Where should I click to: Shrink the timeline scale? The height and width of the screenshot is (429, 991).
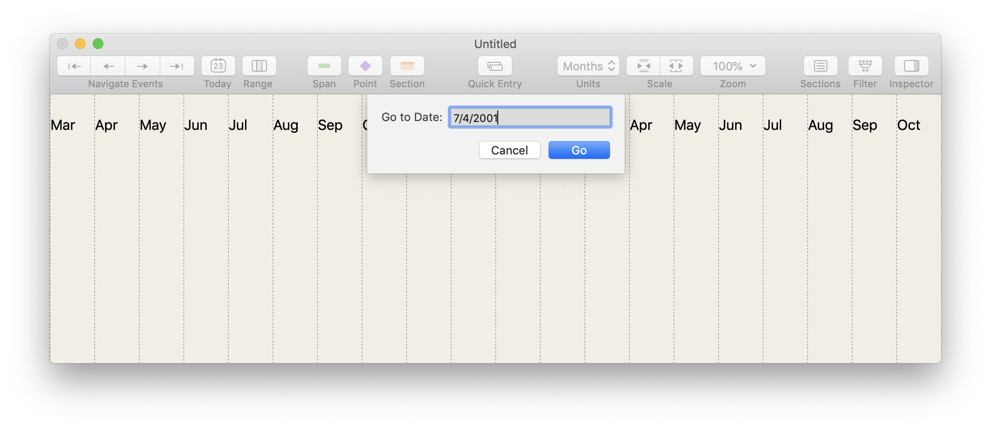coord(643,66)
